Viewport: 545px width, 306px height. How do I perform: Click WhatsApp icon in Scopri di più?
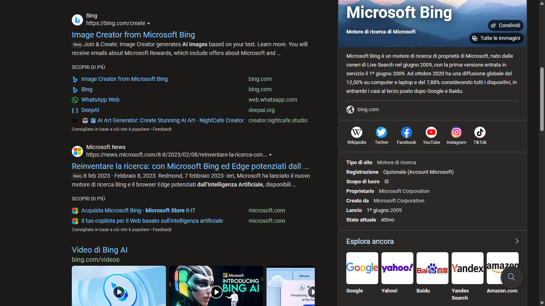point(75,100)
